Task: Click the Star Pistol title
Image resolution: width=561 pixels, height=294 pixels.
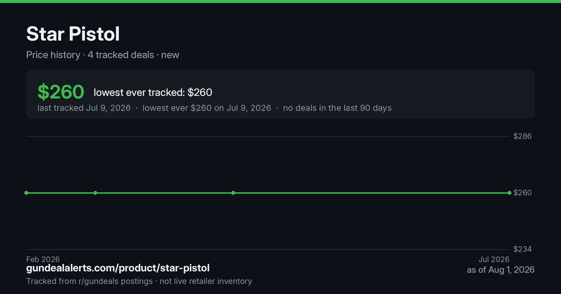Action: [73, 34]
